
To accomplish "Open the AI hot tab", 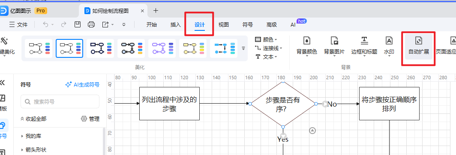I will coord(298,23).
